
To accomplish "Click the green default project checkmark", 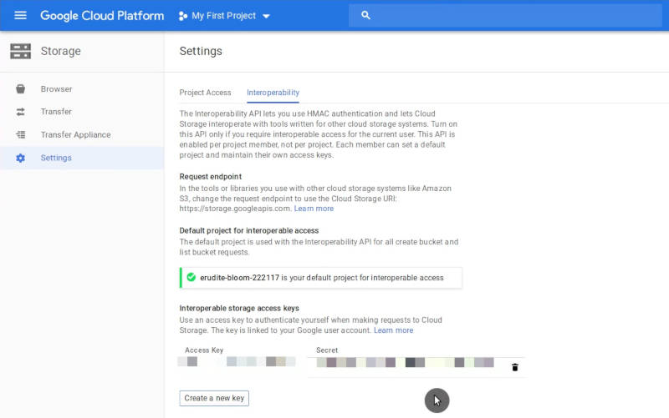I will pos(192,278).
